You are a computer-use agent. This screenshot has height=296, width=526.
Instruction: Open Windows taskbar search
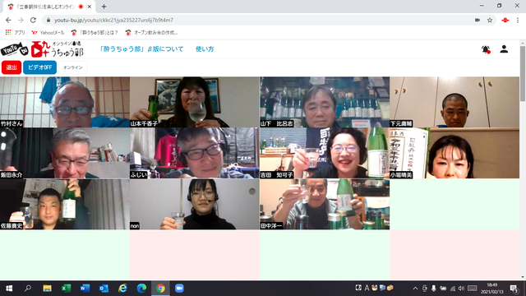point(28,289)
